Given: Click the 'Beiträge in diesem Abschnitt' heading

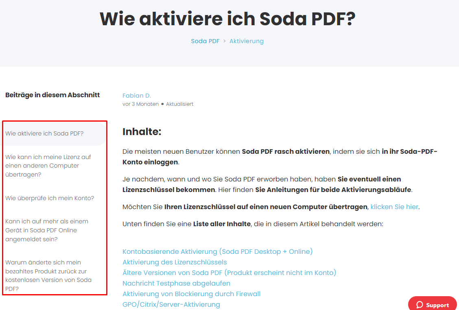Looking at the screenshot, I should coord(52,95).
